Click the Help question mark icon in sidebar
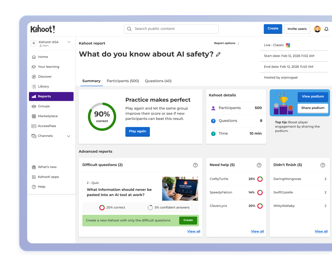 (34, 187)
